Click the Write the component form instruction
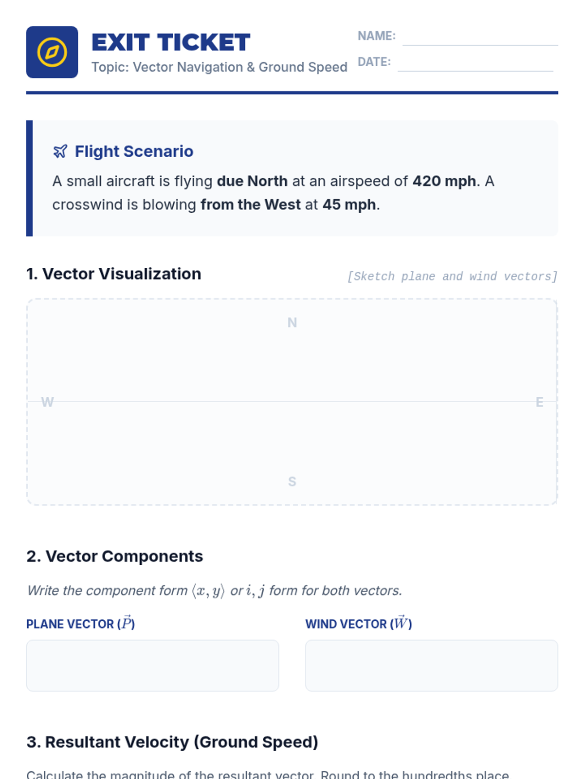The image size is (584, 779). point(215,591)
